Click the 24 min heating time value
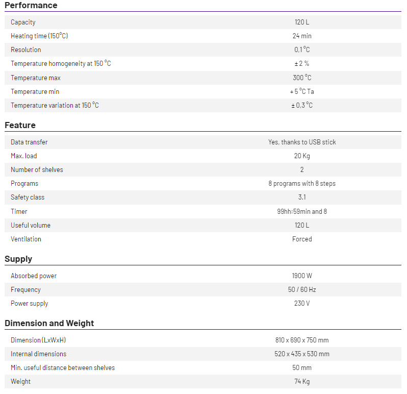Image resolution: width=407 pixels, height=394 pixels. [302, 36]
